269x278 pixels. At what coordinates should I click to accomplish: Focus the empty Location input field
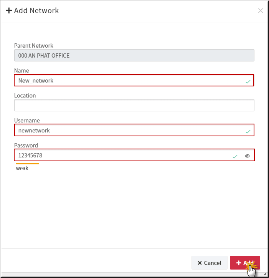point(134,105)
